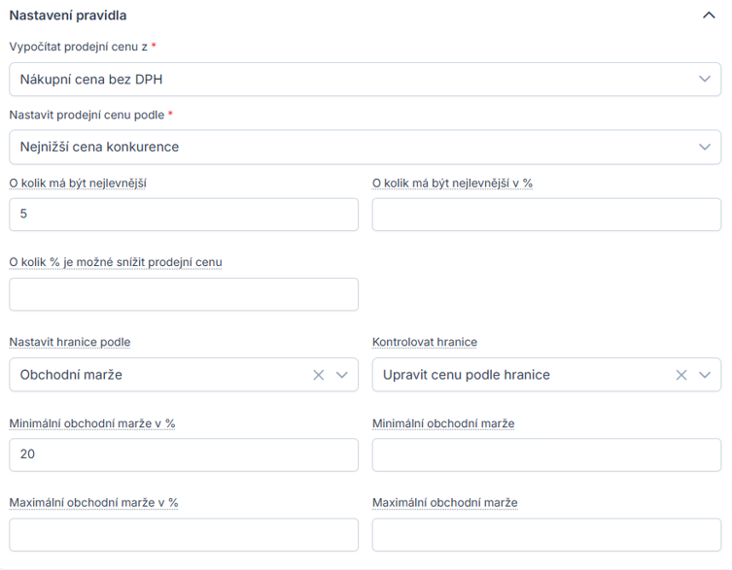Select the Minimální obchodní marže v % input
This screenshot has height=570, width=732.
point(184,454)
